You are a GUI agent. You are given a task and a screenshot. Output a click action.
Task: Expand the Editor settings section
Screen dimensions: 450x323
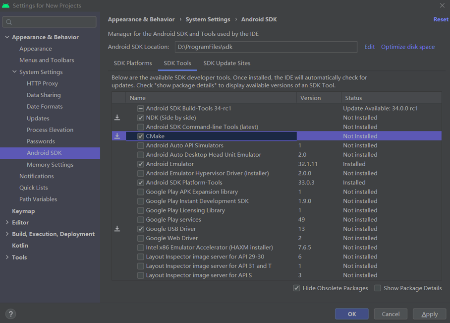click(x=7, y=223)
